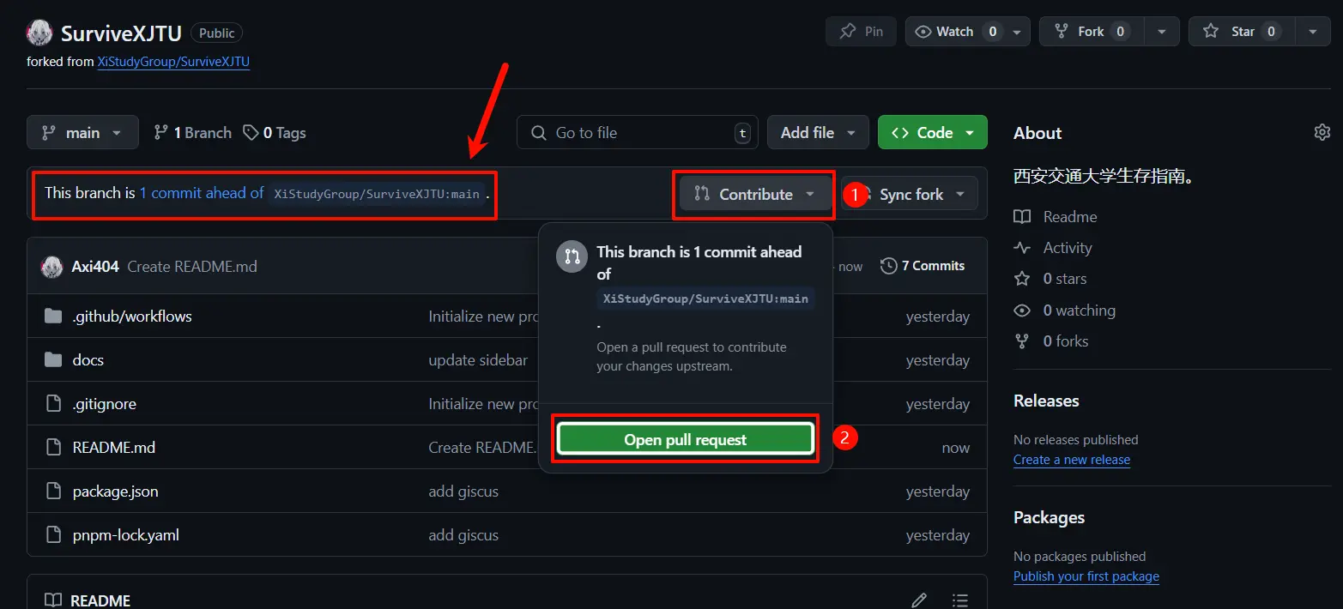This screenshot has width=1343, height=609.
Task: Click the SurviveXJTU repository title
Action: [121, 33]
